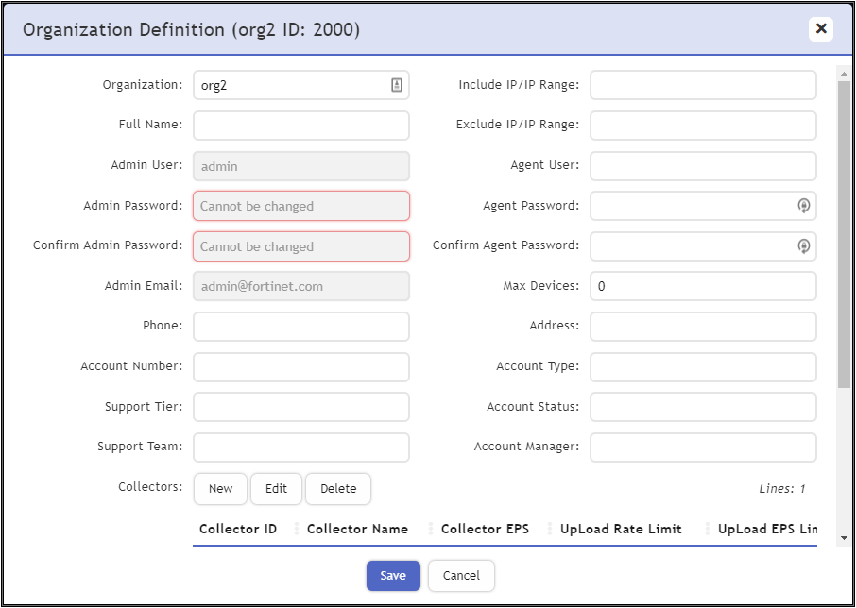Cancel the organization definition dialog
The image size is (856, 608).
461,576
